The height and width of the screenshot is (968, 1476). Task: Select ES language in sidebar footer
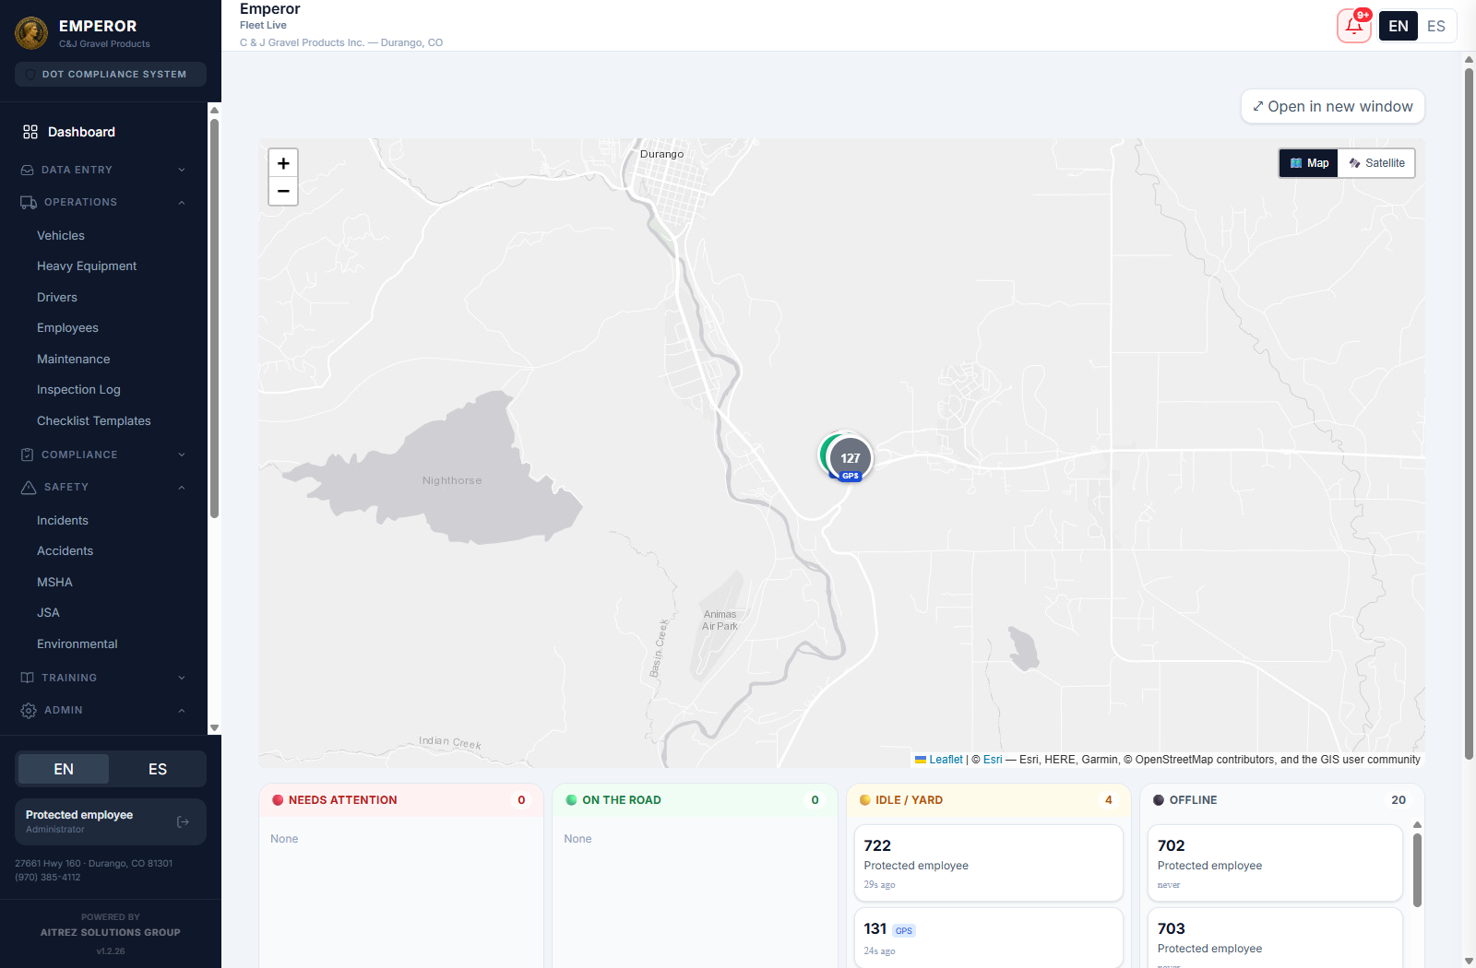click(x=158, y=769)
